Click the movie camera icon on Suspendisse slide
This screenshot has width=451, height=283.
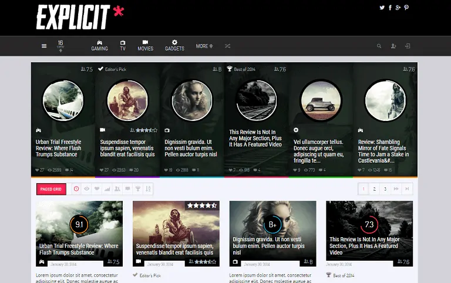[102, 130]
